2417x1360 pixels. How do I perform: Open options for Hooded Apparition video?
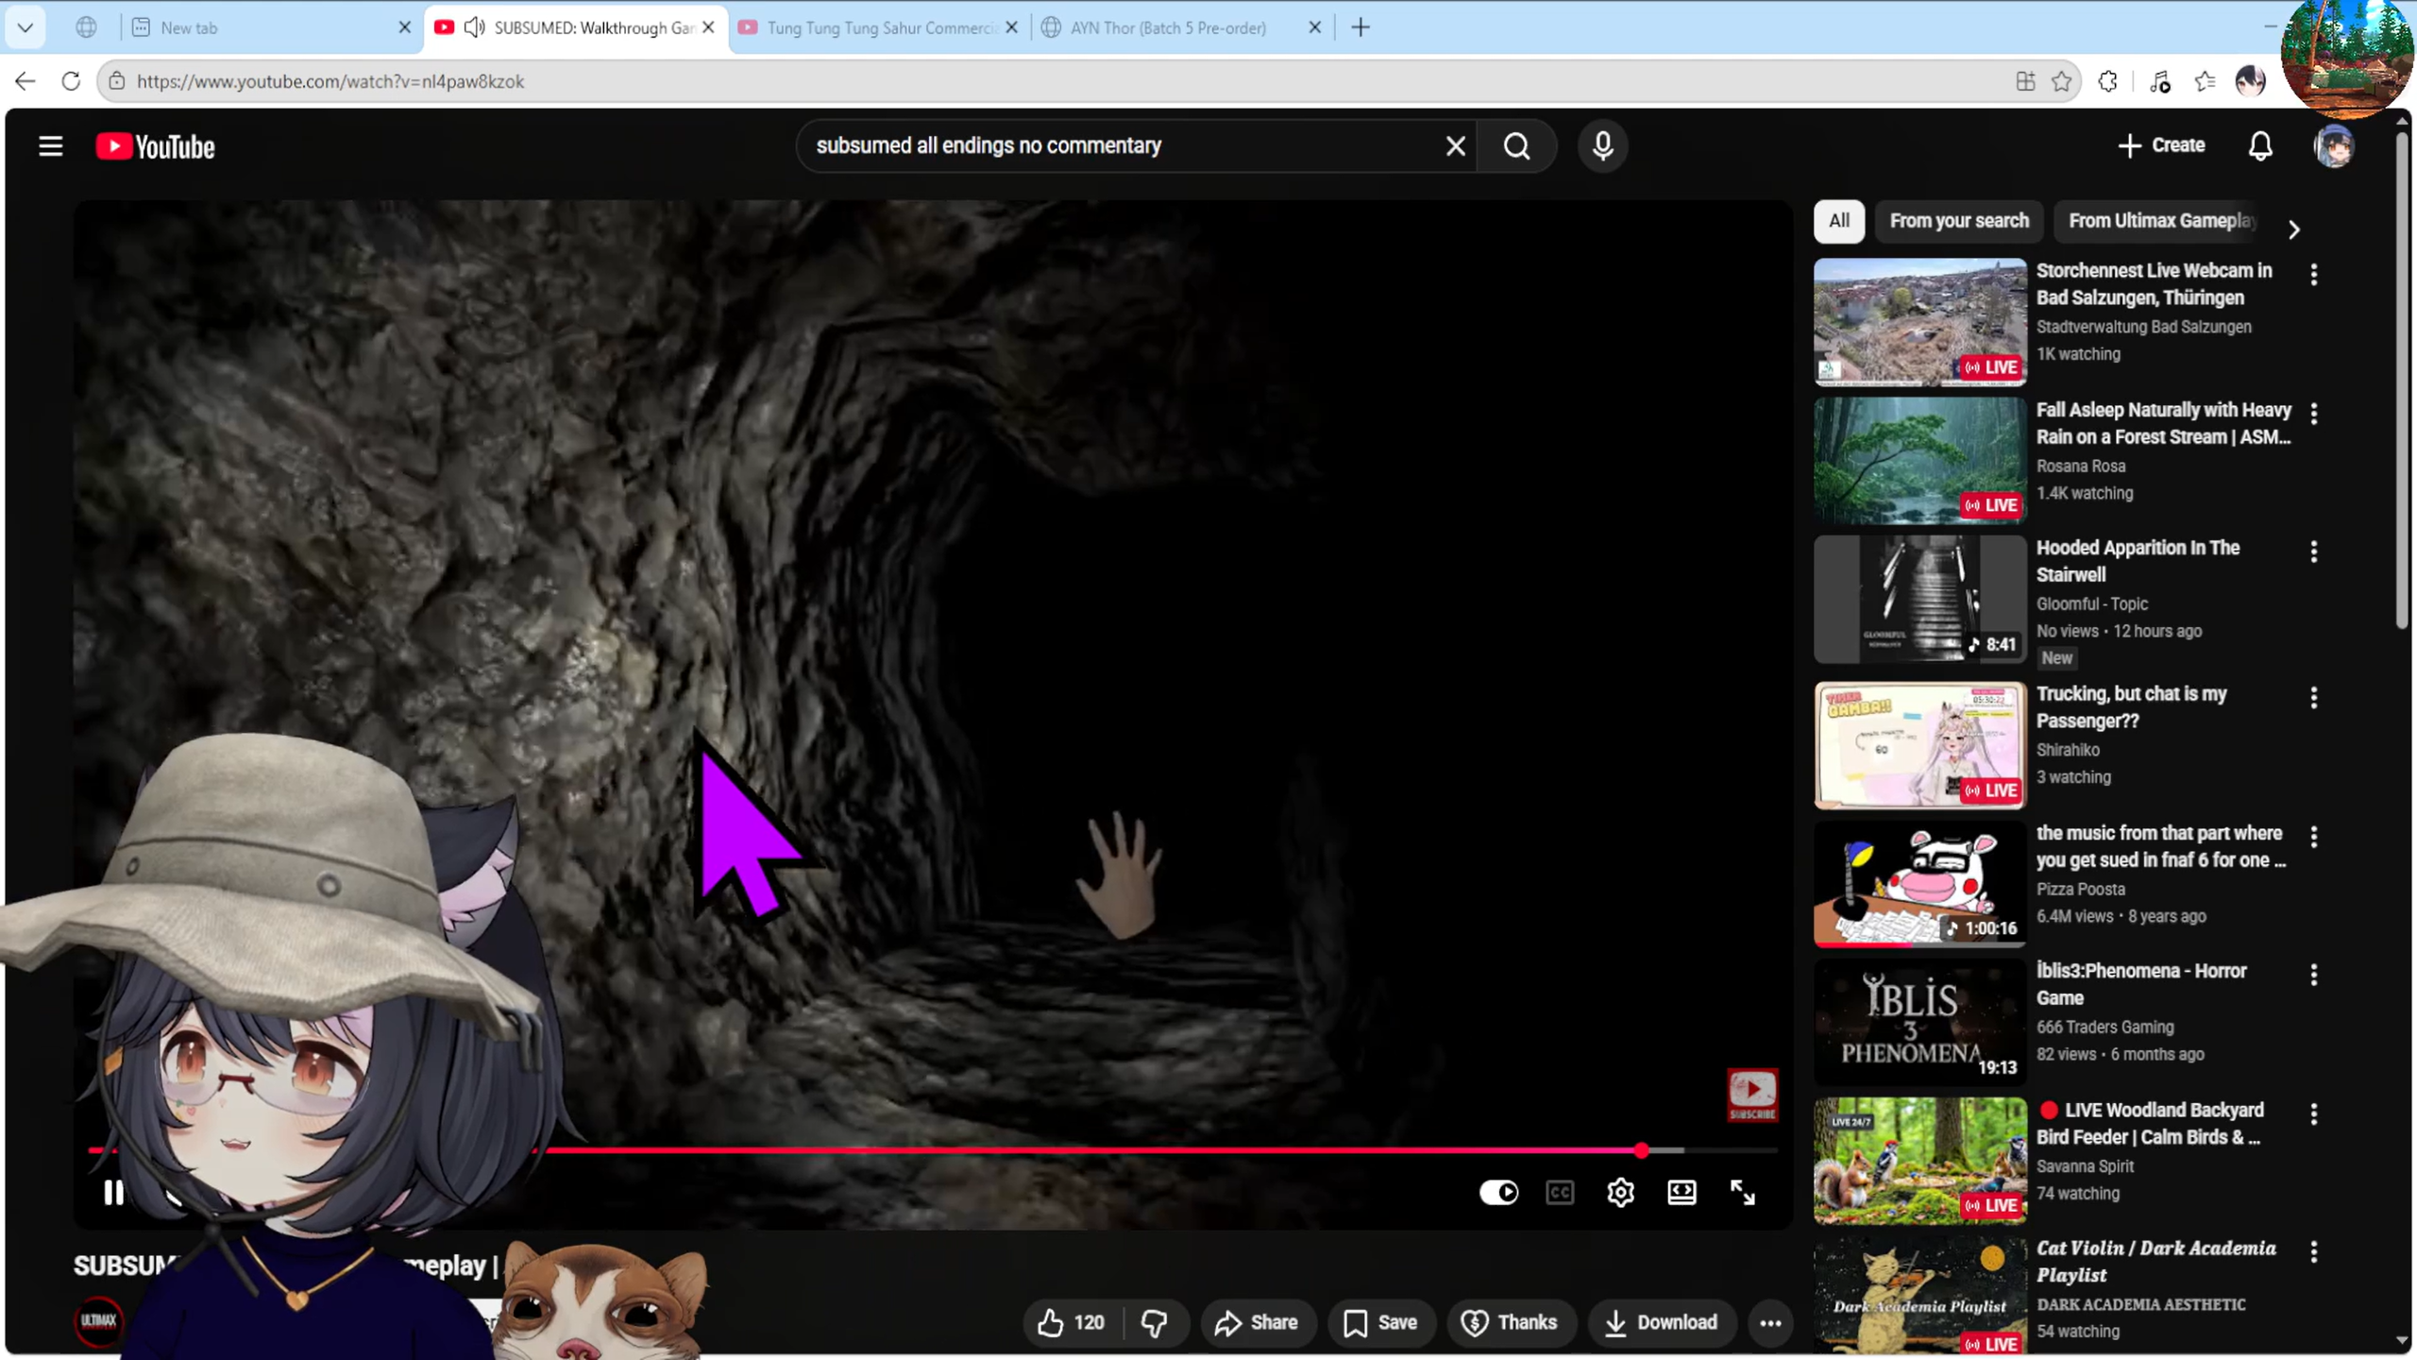click(2313, 552)
